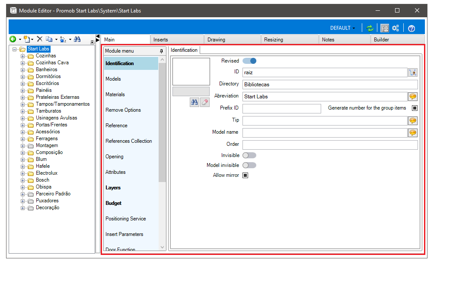Click the Prefix ID input field
This screenshot has width=472, height=289.
(x=281, y=109)
